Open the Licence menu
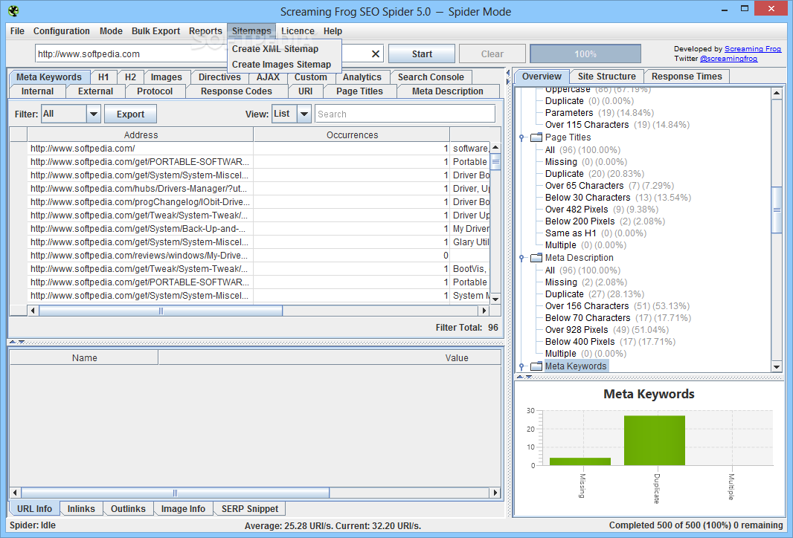793x538 pixels. click(298, 30)
